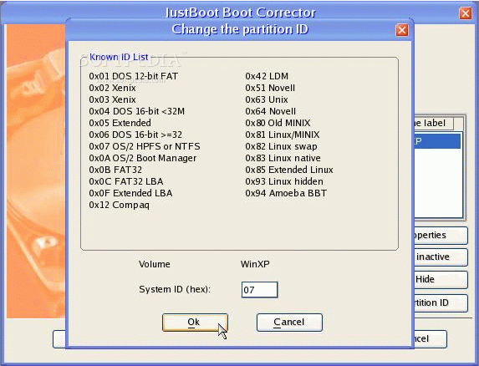Click the 0x85 Extended Linux entry
The height and width of the screenshot is (366, 479).
pyautogui.click(x=289, y=170)
